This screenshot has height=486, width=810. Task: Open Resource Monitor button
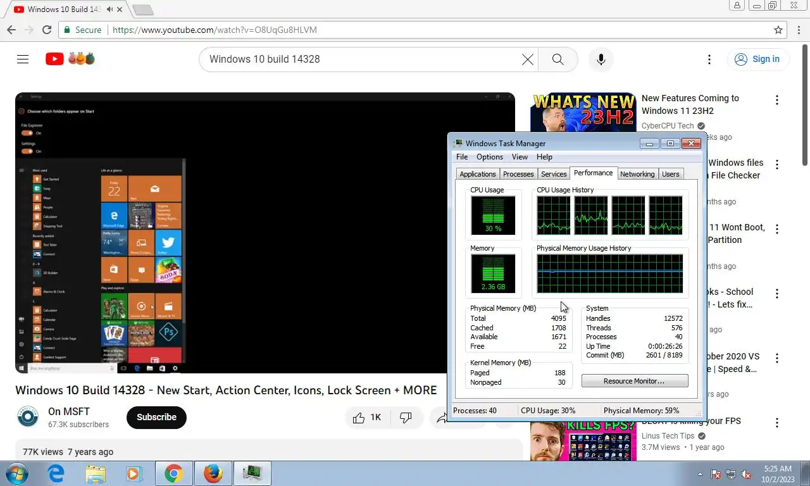(635, 381)
